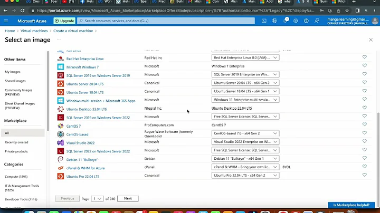Click the Ubuntu Server 20.04 LTS logo icon
Viewport: 380px width, 213px height.
coord(60,84)
